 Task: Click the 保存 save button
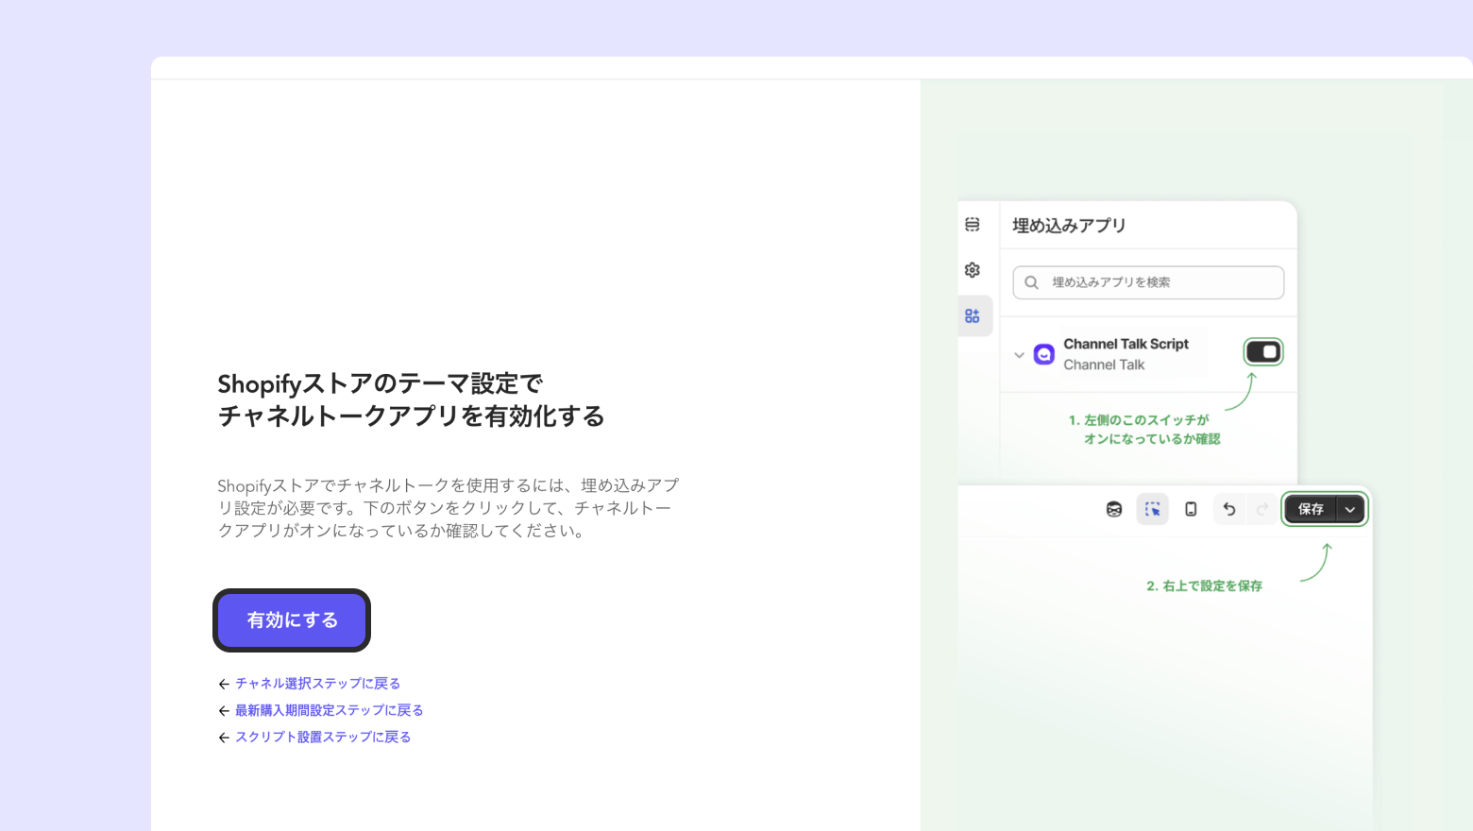pos(1311,509)
